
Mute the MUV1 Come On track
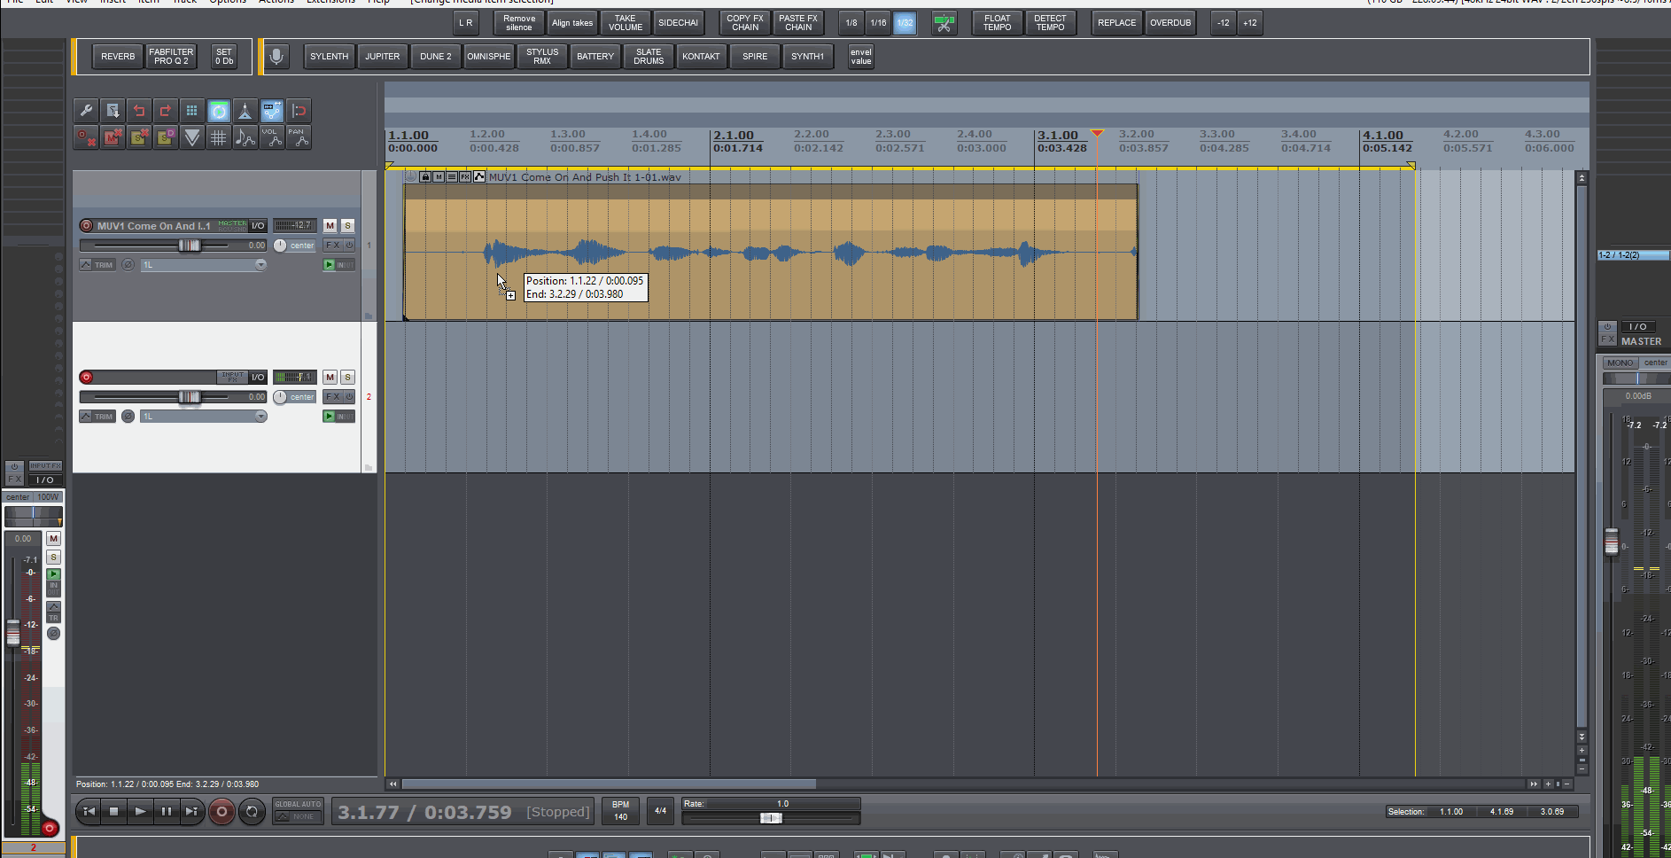click(330, 226)
